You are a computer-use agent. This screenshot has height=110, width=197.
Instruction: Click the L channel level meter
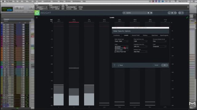(58, 64)
